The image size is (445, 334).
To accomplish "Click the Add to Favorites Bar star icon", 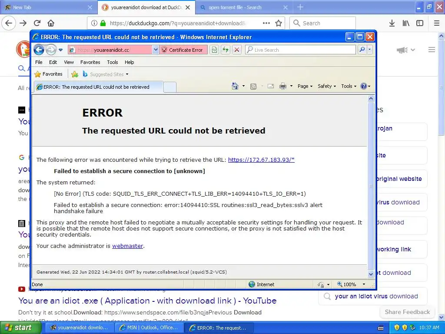I will pyautogui.click(x=75, y=74).
